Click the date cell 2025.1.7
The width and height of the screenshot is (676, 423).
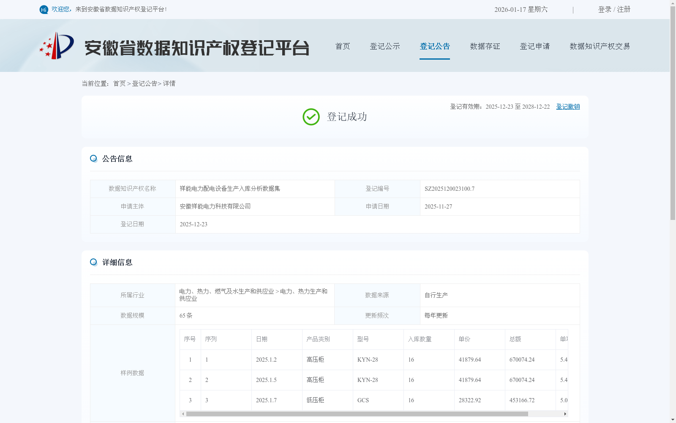click(266, 400)
